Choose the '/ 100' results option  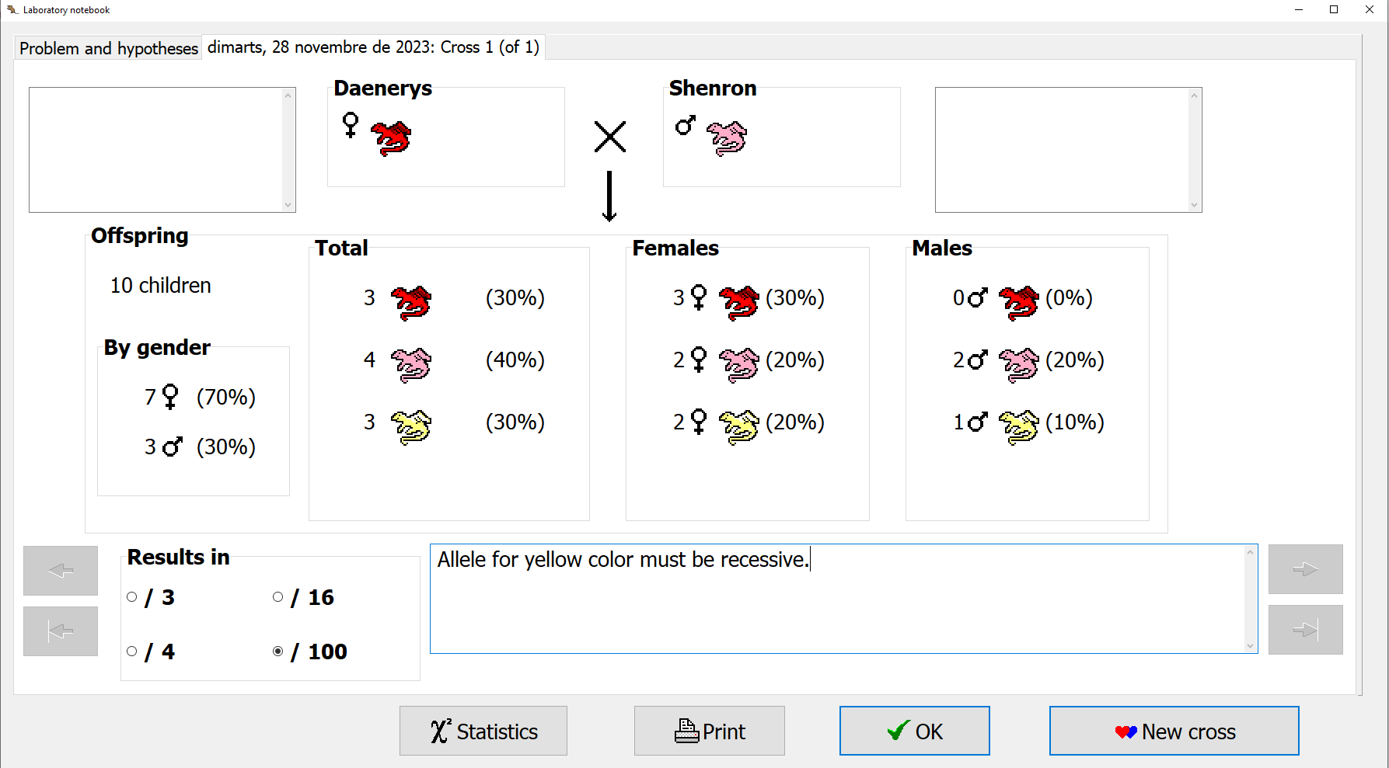(x=278, y=652)
